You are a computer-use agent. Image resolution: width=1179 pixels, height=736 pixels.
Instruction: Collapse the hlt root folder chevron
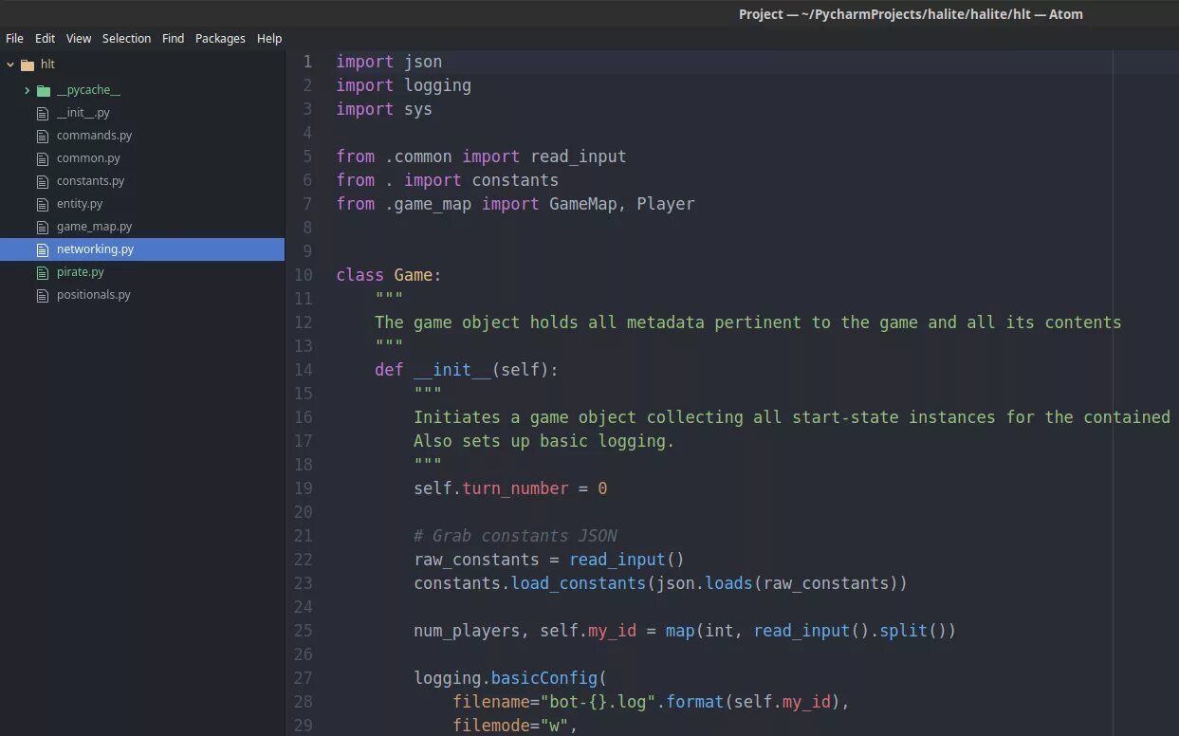(x=10, y=64)
